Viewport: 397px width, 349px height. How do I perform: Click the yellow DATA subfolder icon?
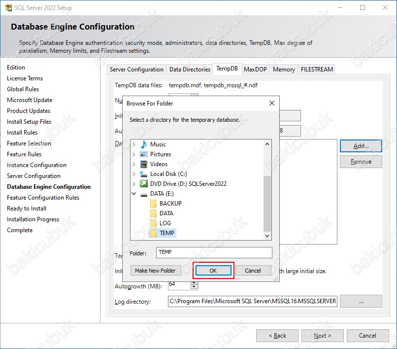[153, 213]
